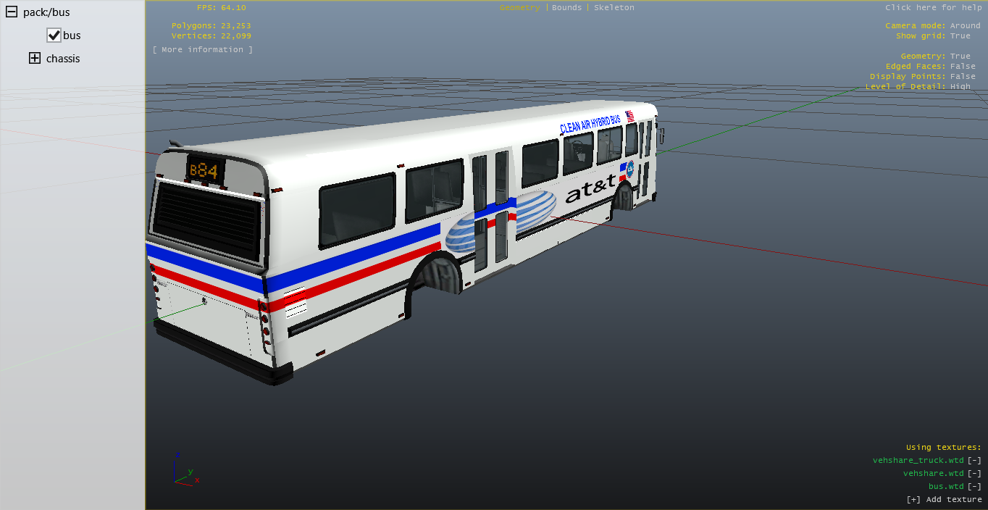Click the XYZ axis orientation gizmo
The height and width of the screenshot is (510, 988).
click(185, 469)
